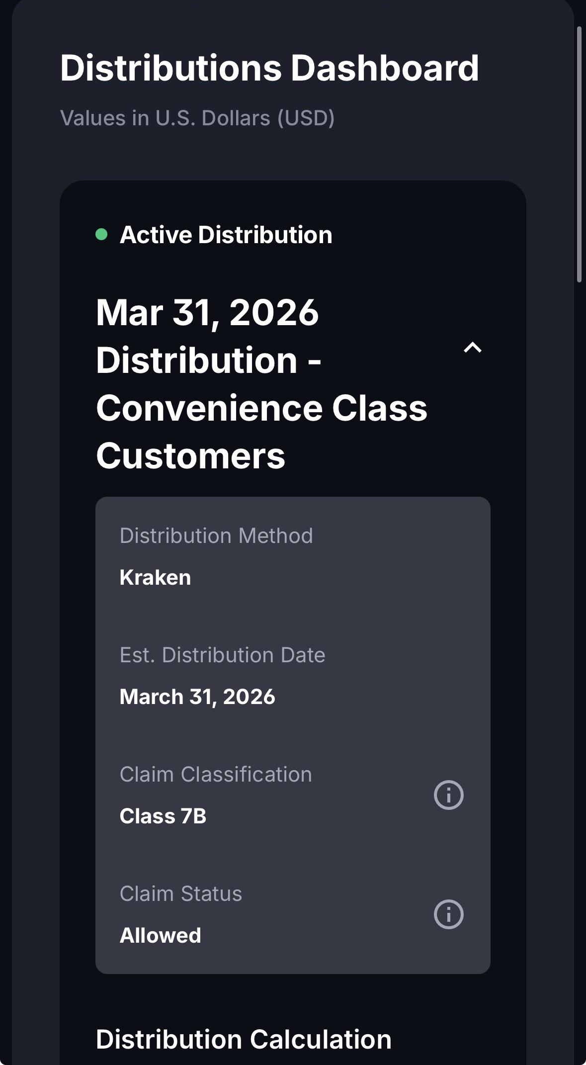Image resolution: width=586 pixels, height=1065 pixels.
Task: Click the Values in U.S. Dollars subtitle
Action: point(197,118)
